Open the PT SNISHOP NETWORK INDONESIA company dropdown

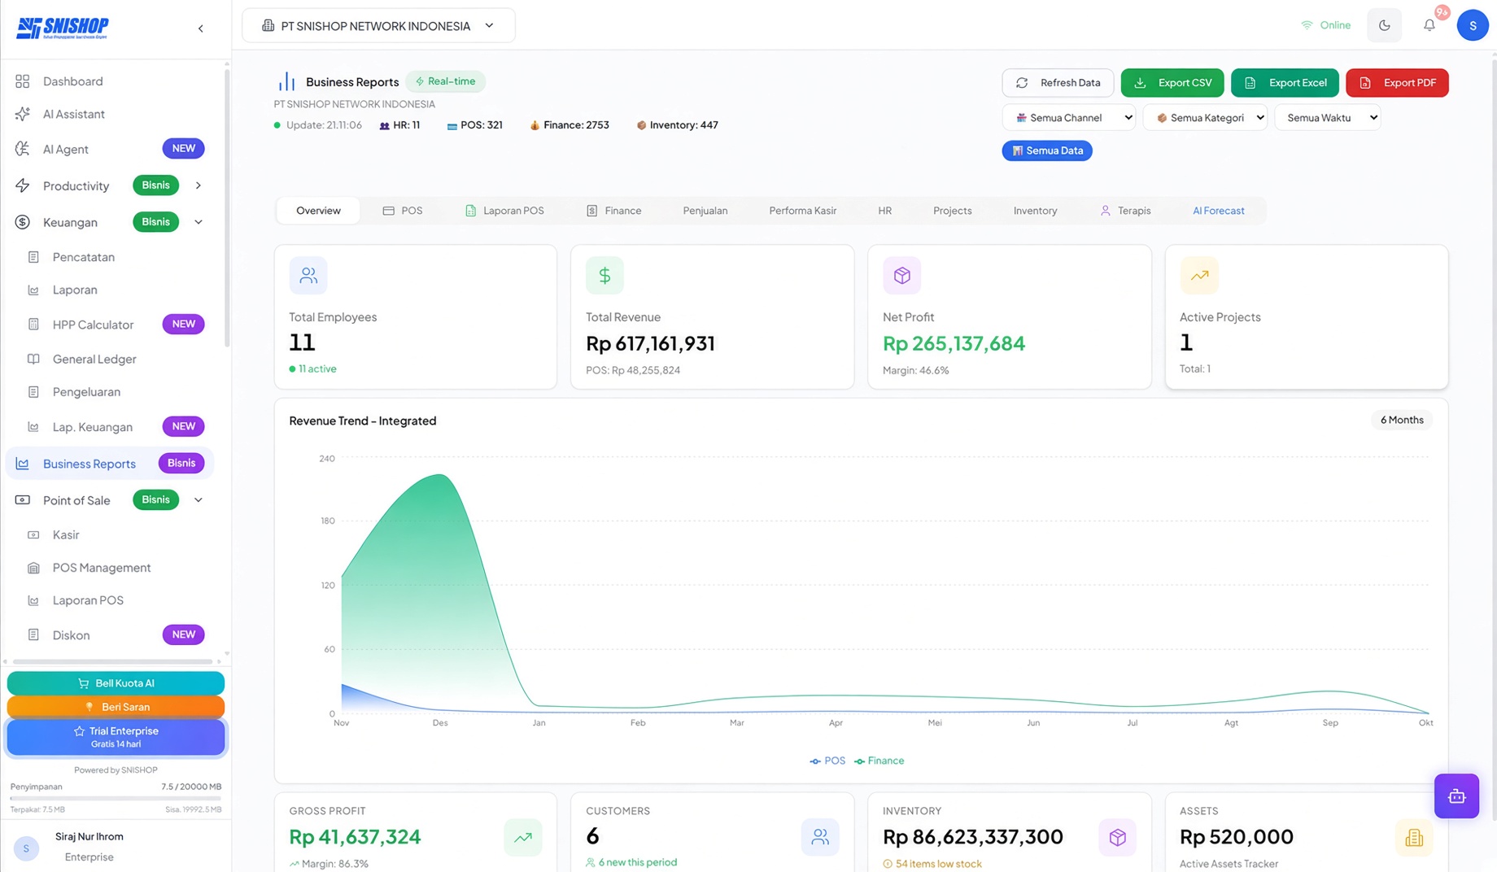tap(378, 26)
